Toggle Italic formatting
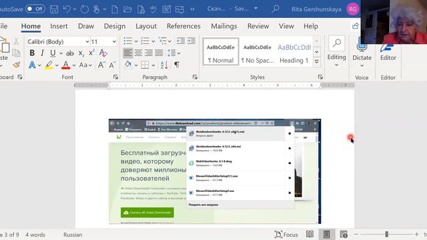 [x=42, y=53]
